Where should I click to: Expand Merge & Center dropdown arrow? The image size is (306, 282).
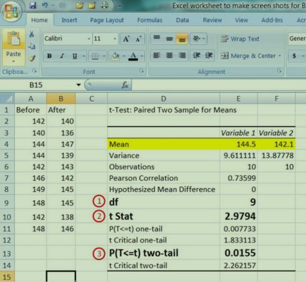pyautogui.click(x=280, y=55)
